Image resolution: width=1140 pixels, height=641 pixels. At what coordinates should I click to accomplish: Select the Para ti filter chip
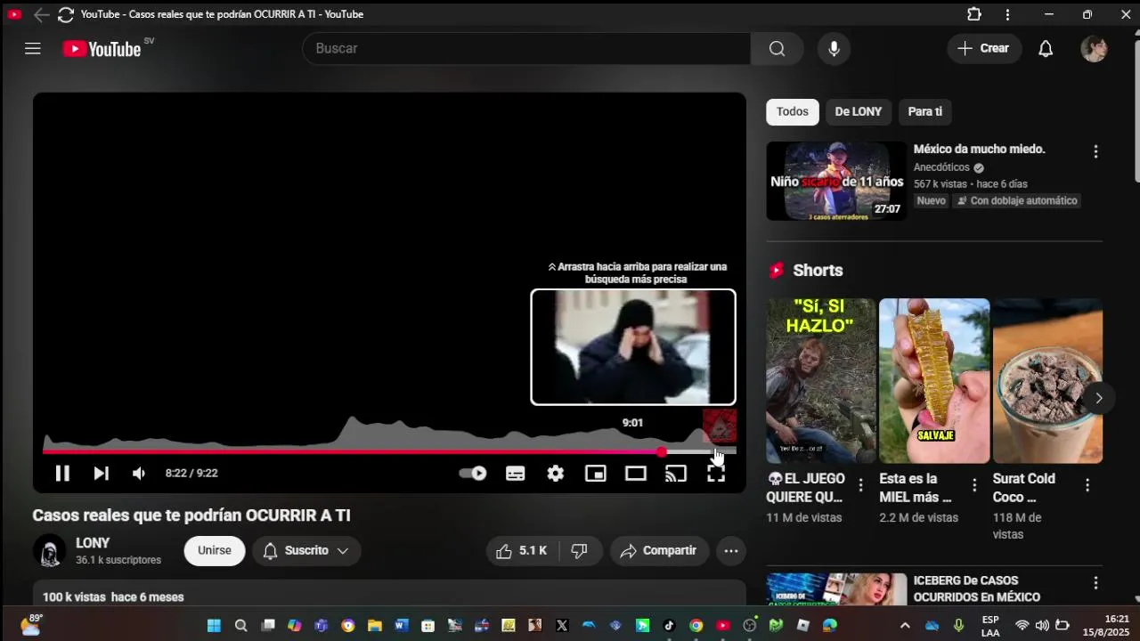point(925,111)
